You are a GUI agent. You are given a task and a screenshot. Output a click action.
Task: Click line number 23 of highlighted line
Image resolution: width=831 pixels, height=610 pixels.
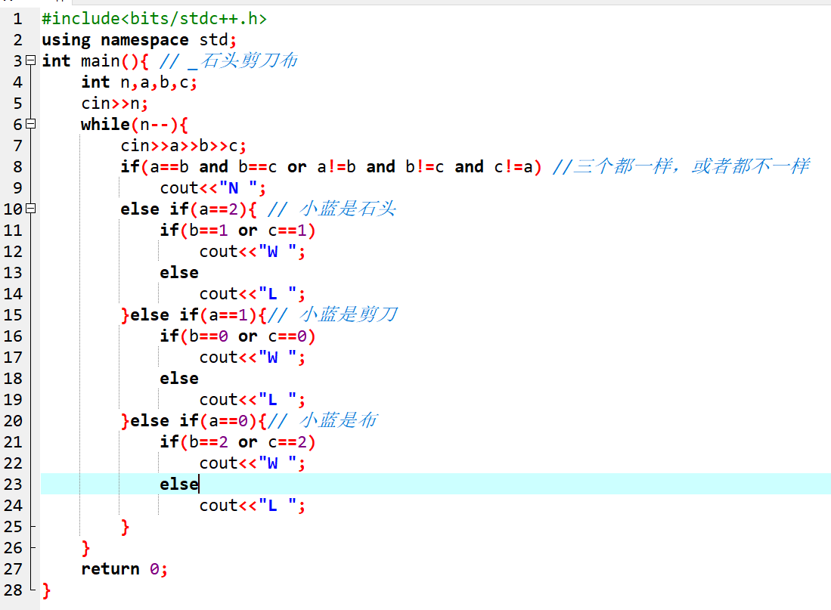tap(13, 484)
